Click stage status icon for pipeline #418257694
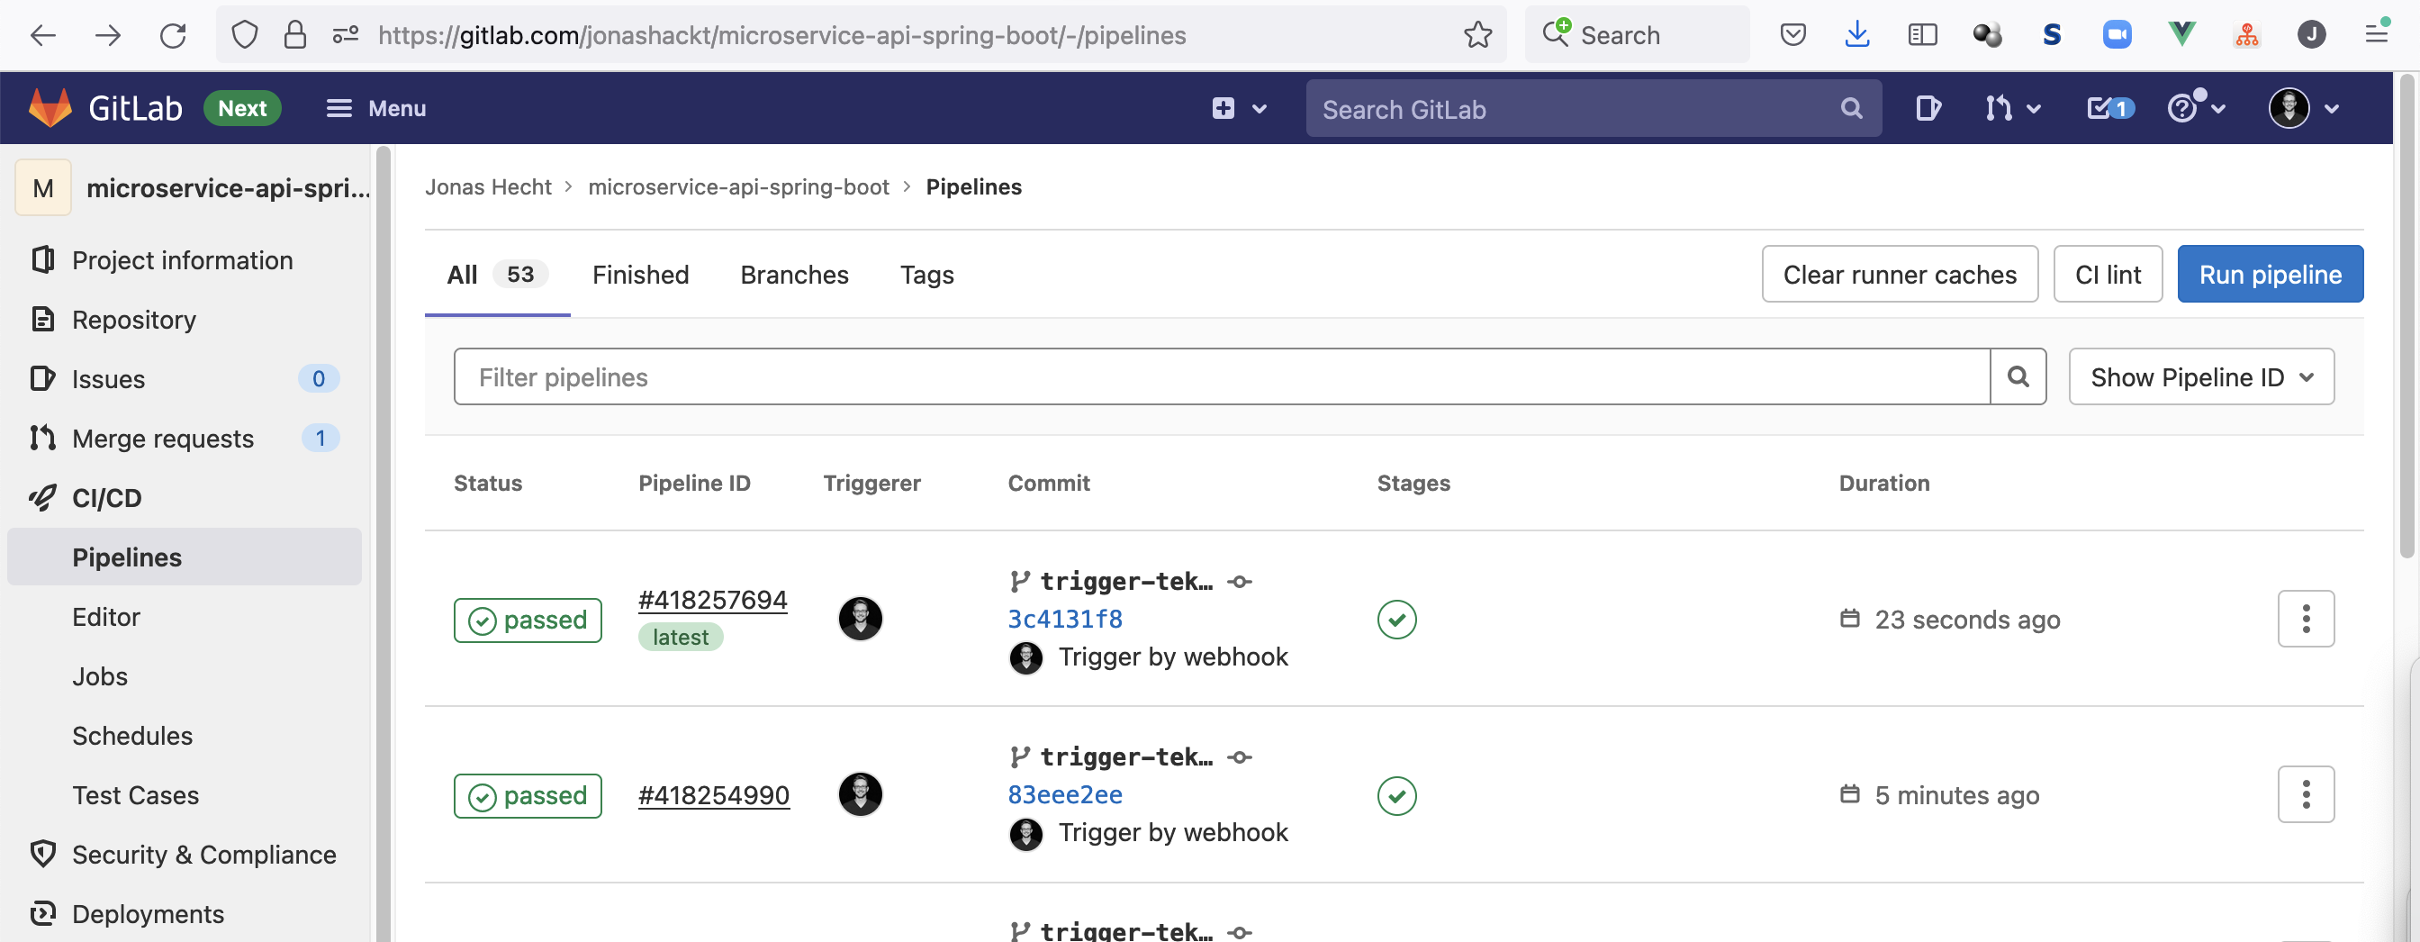The height and width of the screenshot is (942, 2420). [1396, 620]
